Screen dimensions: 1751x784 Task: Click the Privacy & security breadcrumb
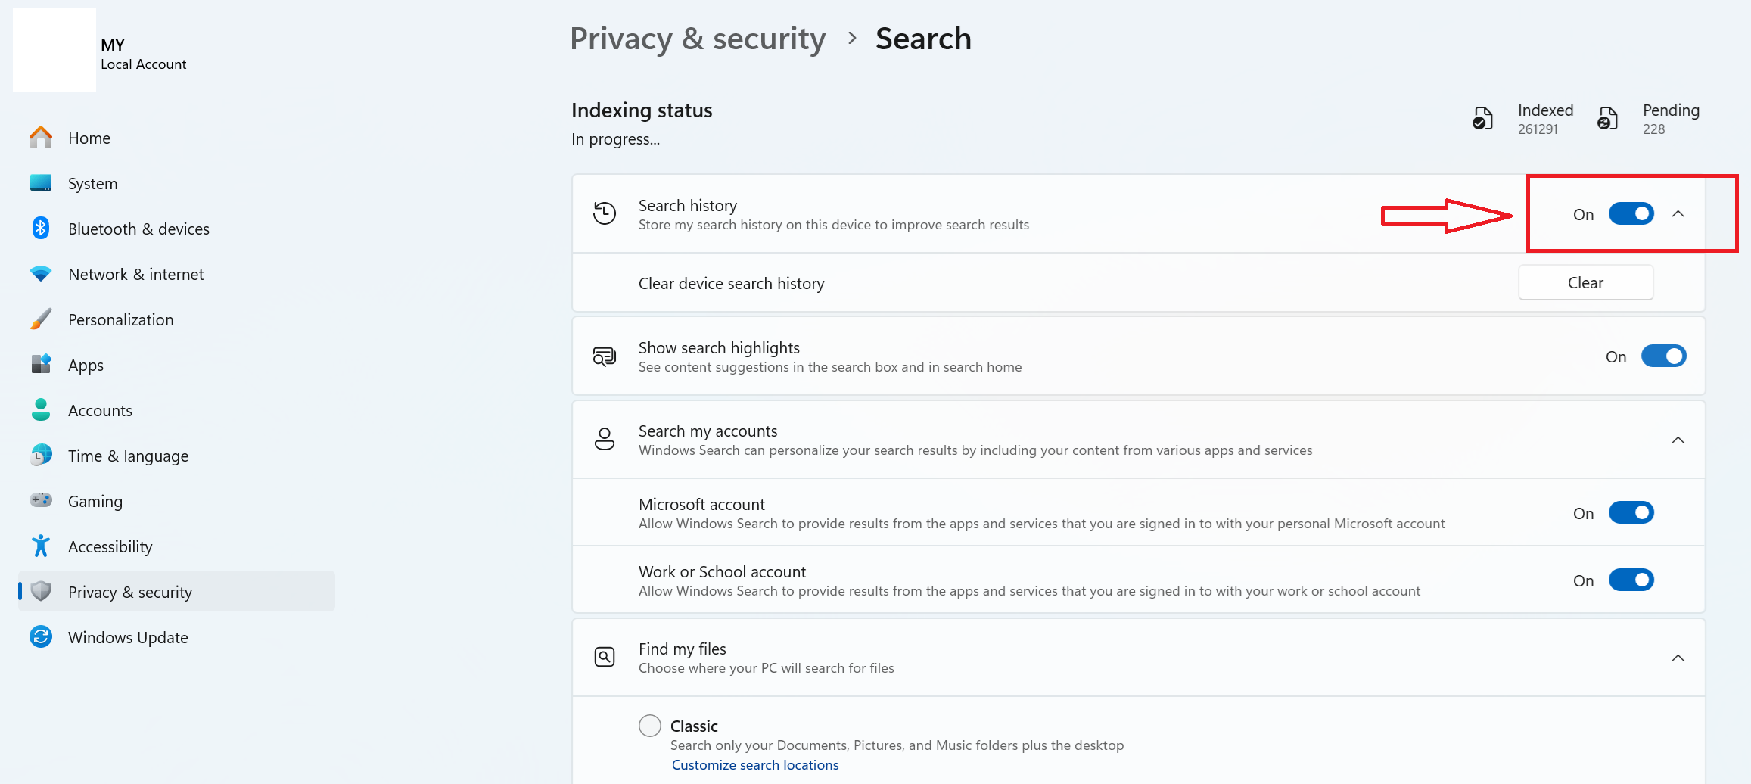click(697, 39)
